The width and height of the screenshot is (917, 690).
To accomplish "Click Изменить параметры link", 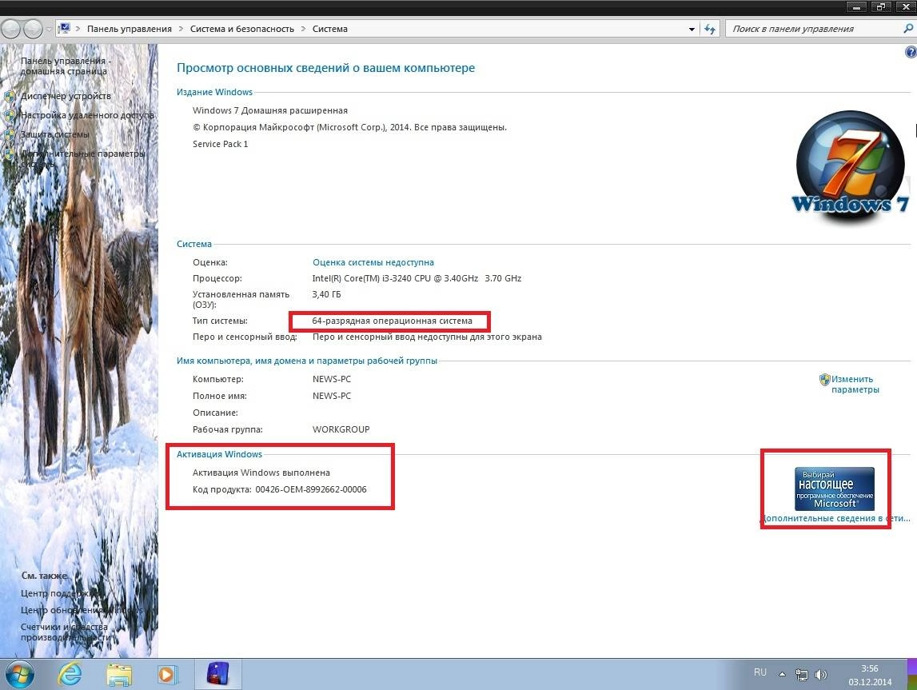I will 855,385.
